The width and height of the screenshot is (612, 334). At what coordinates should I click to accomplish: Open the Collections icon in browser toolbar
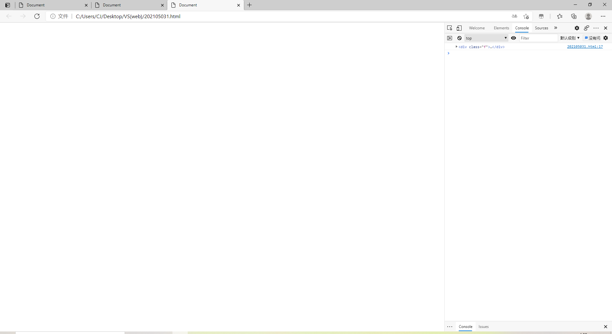[574, 16]
